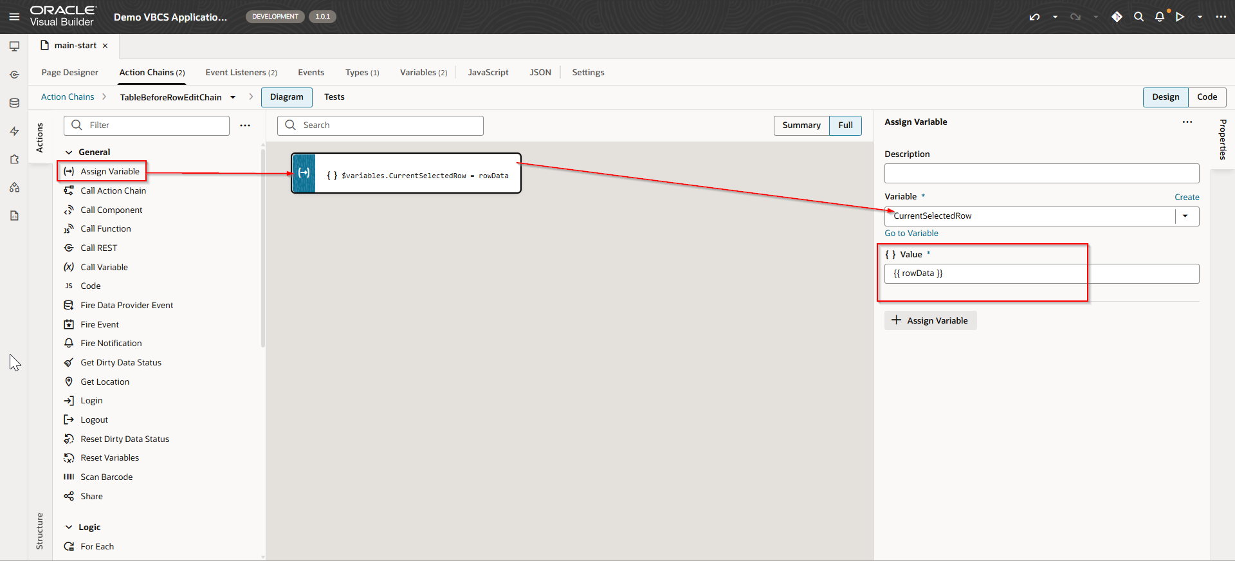The height and width of the screenshot is (561, 1235).
Task: Click into the Description text field
Action: [1041, 174]
